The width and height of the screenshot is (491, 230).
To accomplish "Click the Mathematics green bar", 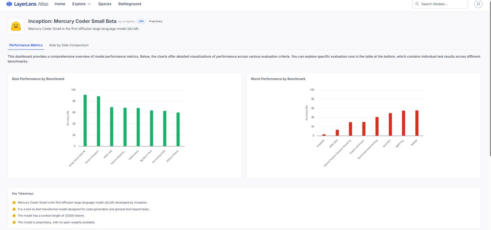I will click(138, 127).
